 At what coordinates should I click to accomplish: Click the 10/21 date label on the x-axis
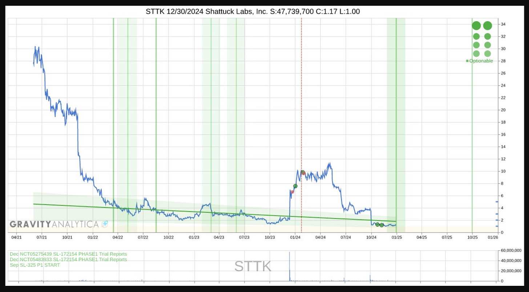[x=68, y=237]
